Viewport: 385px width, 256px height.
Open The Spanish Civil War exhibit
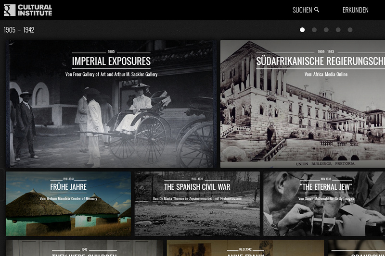[197, 204]
